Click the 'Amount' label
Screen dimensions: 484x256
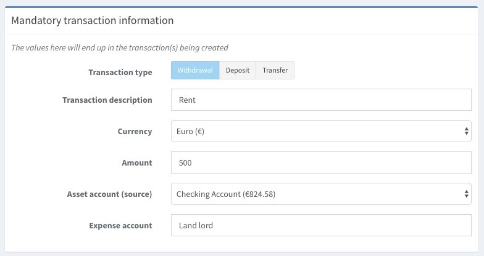tap(137, 162)
